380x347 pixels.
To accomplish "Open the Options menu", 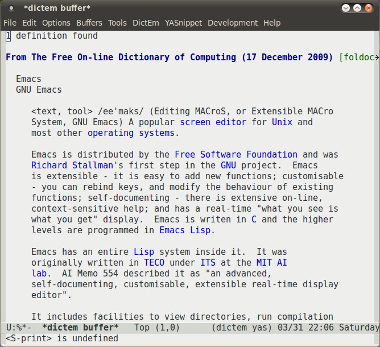I will pyautogui.click(x=56, y=23).
